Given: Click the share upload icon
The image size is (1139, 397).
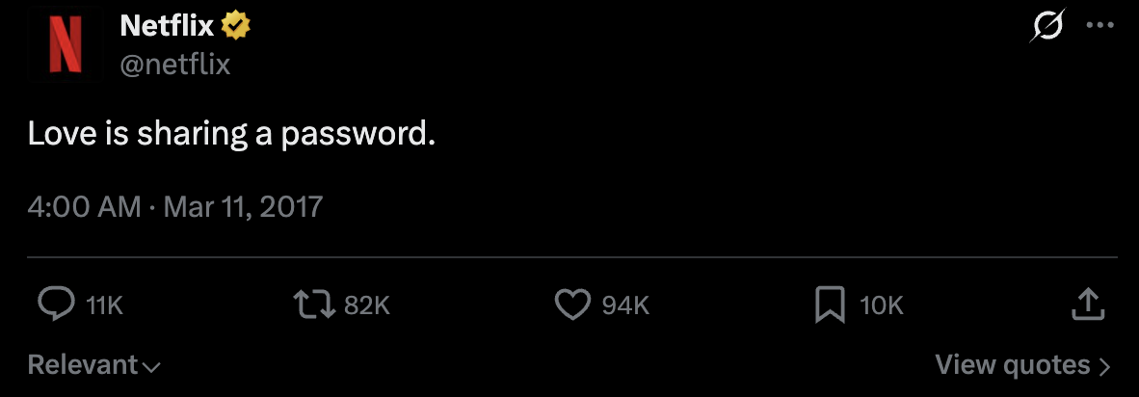Looking at the screenshot, I should (x=1088, y=304).
